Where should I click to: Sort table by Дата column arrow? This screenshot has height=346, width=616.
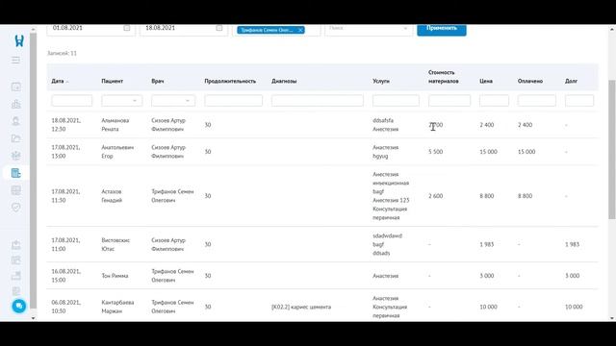tap(67, 82)
